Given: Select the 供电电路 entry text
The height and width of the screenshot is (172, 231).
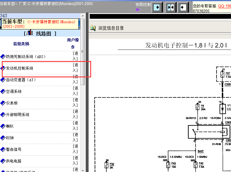Looking at the screenshot, I should 14,161.
